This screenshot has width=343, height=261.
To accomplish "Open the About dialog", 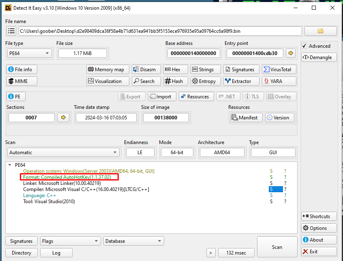I will pos(319,240).
